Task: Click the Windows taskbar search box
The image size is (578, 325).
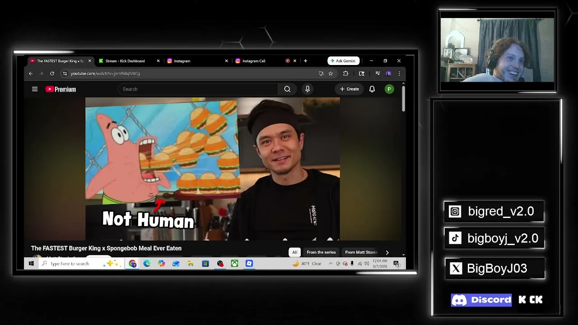Action: 81,264
